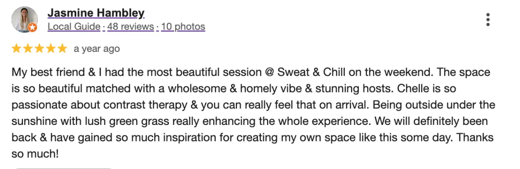Open Jasmine Hambley's profile photo
This screenshot has width=520, height=169.
click(23, 20)
